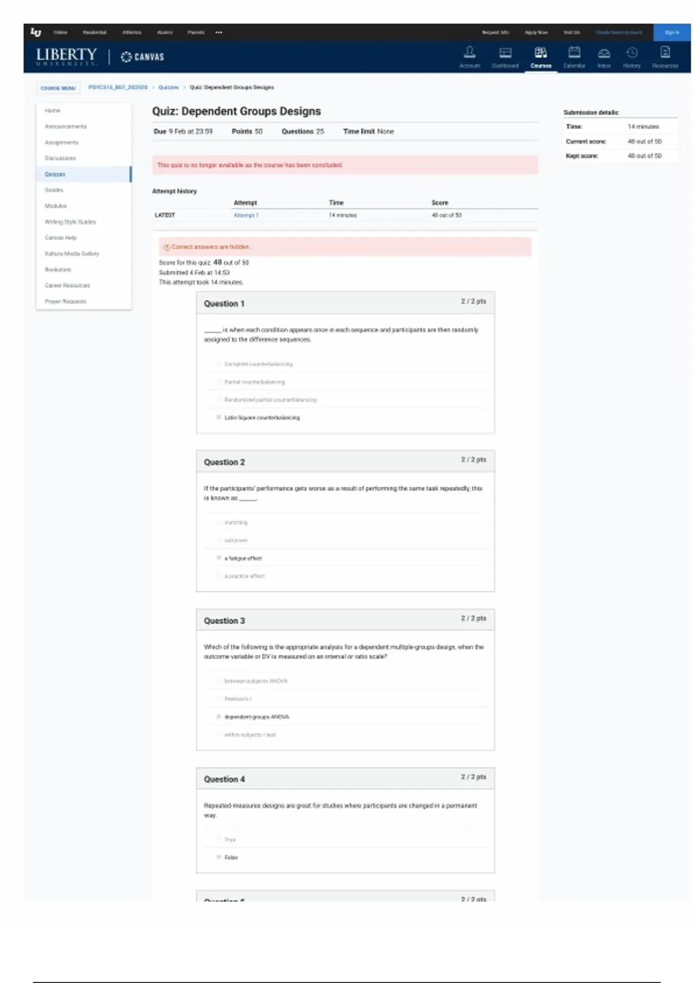
Task: Select 'a fatigue effect' radio option
Action: [219, 558]
